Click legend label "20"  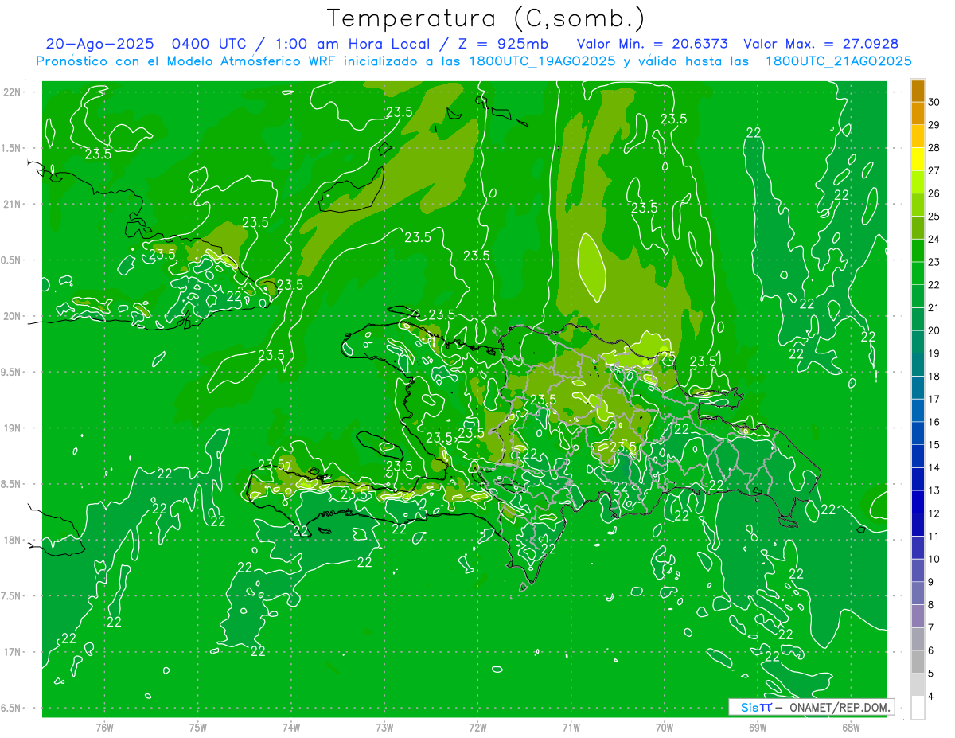[x=934, y=330]
